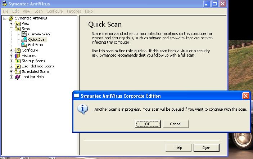Confirm the dialog with OK

click(148, 124)
